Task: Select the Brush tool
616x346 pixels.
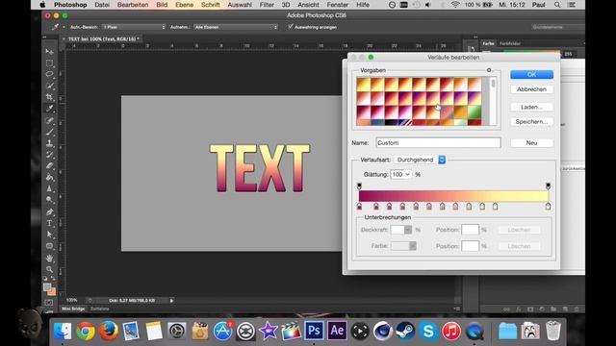Action: point(49,133)
